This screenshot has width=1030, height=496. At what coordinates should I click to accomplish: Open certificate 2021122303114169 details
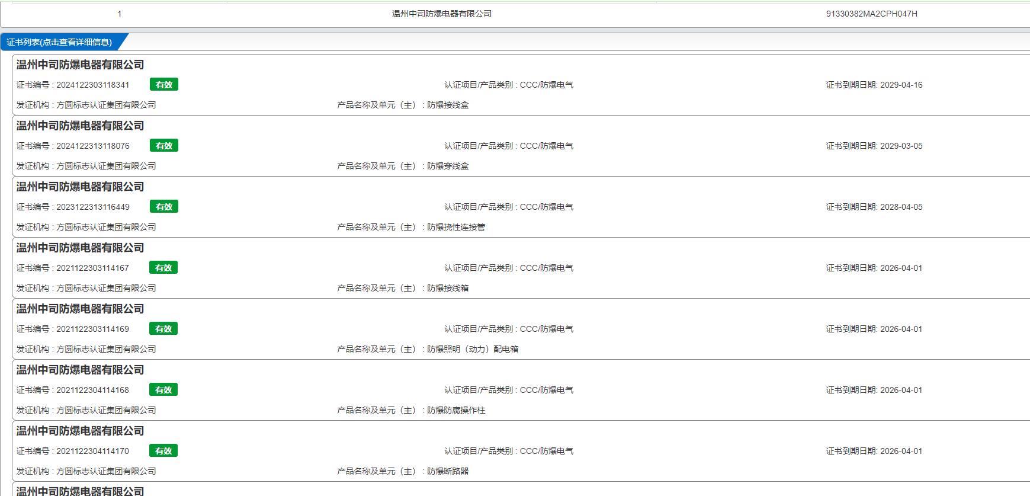92,329
